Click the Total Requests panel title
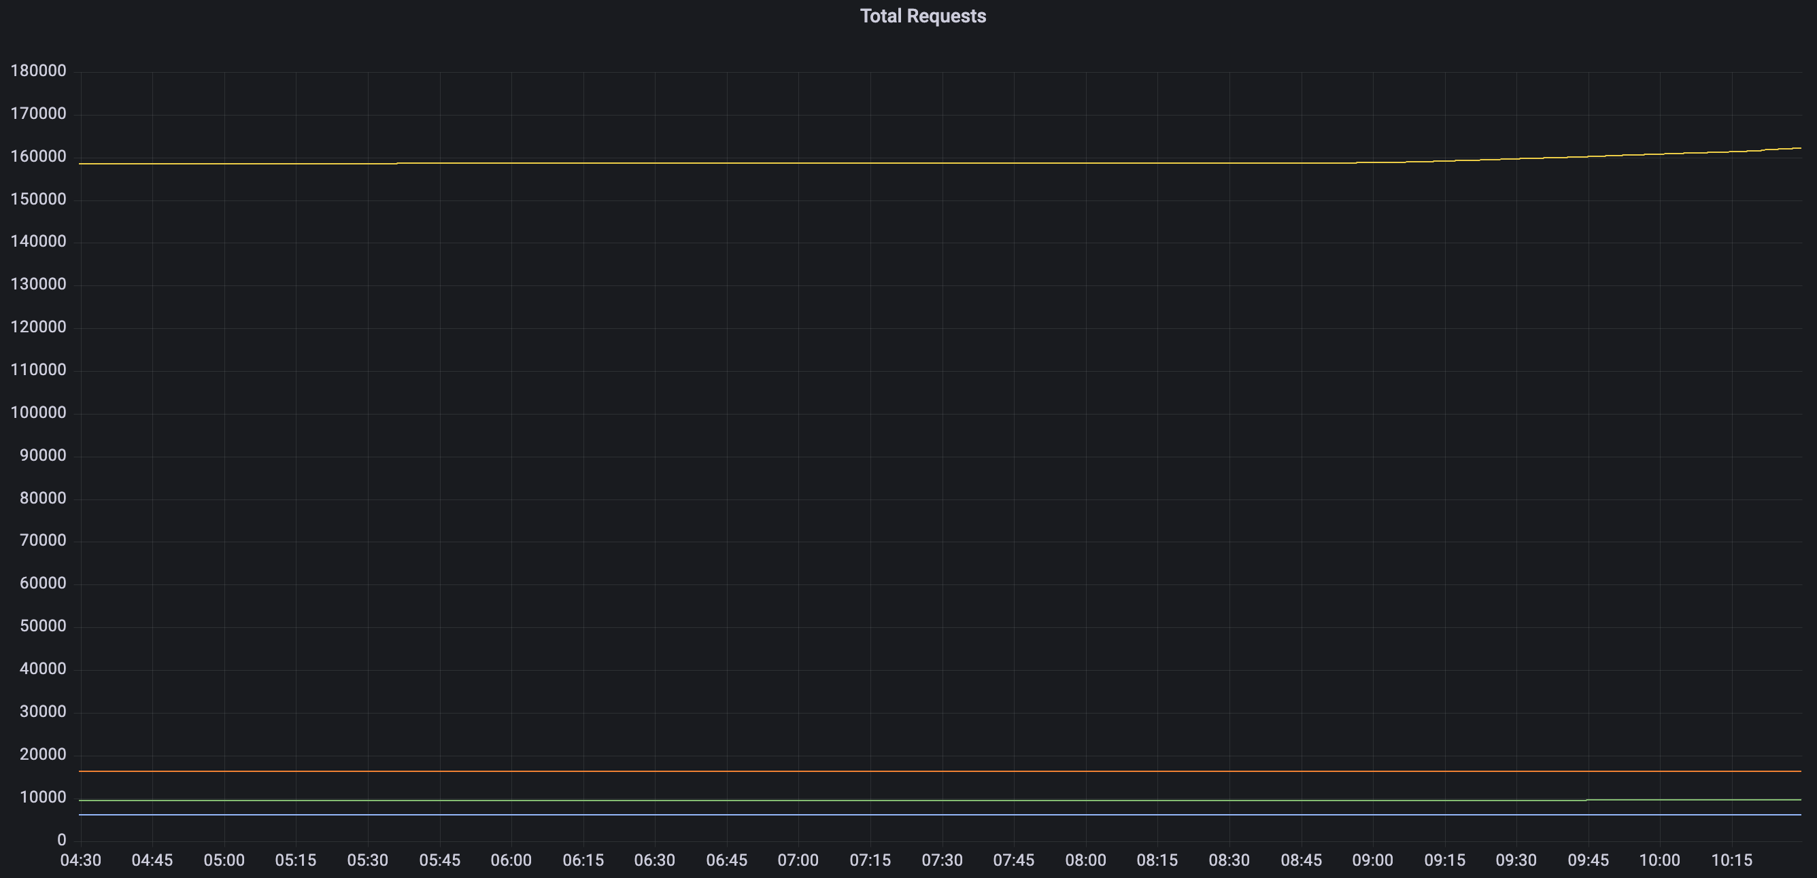The image size is (1817, 878). [923, 16]
